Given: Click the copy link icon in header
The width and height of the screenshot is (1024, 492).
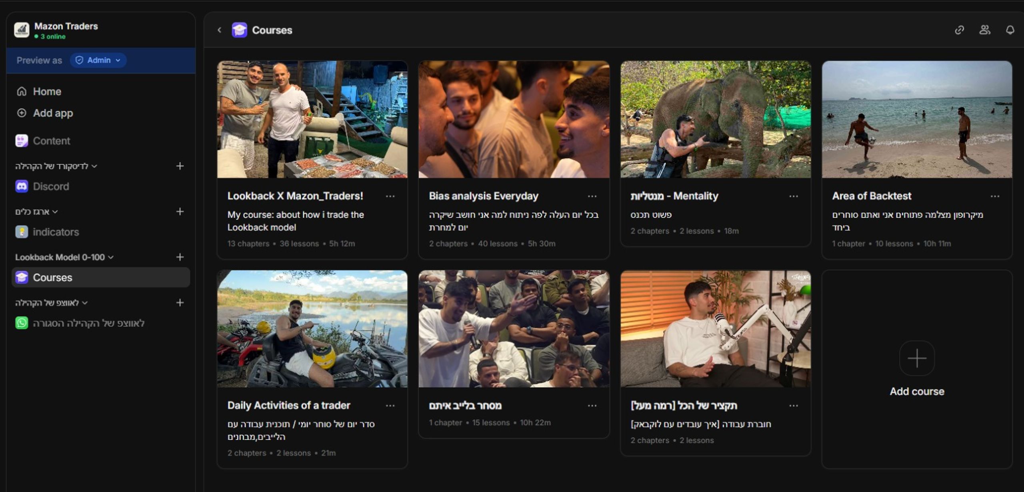Looking at the screenshot, I should 959,30.
